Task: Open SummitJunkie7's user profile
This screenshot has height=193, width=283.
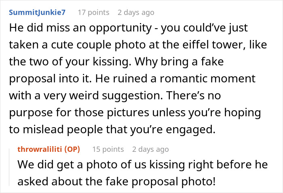Action: tap(37, 13)
